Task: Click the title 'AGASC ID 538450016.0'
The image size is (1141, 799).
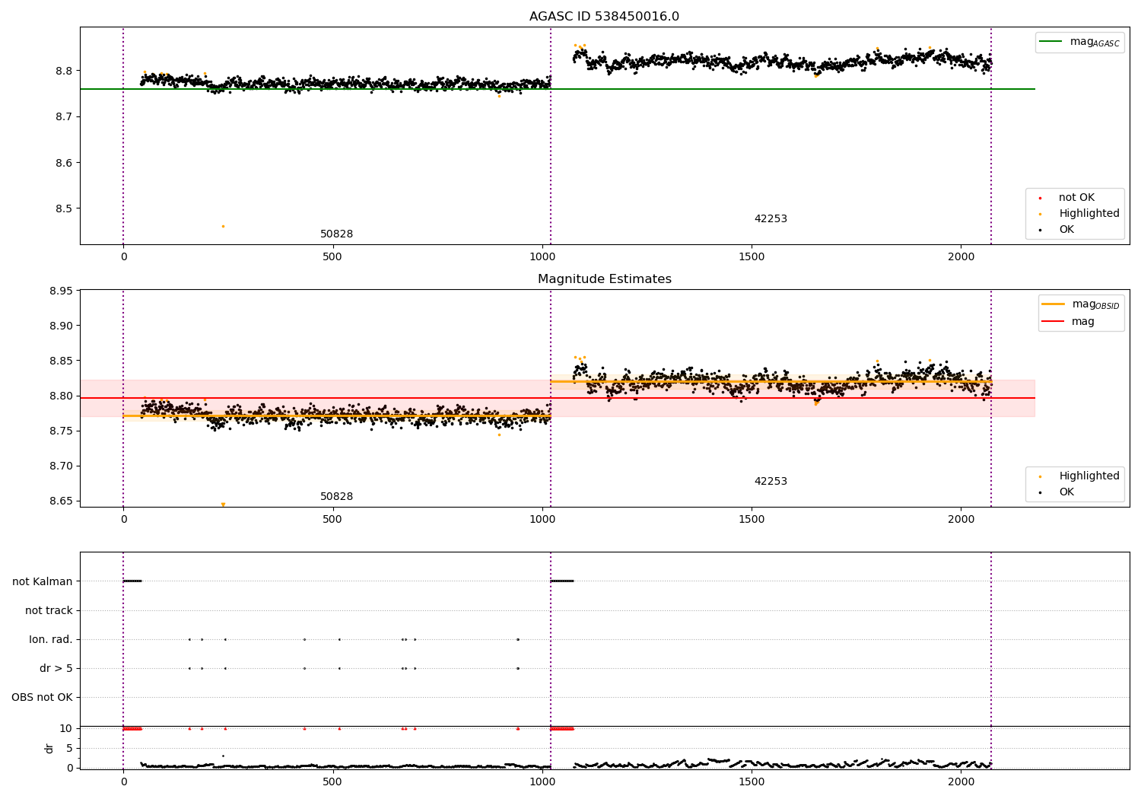Action: [x=604, y=17]
